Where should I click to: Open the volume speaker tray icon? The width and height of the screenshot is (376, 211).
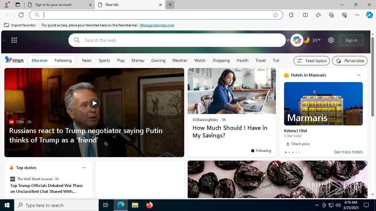pos(338,205)
